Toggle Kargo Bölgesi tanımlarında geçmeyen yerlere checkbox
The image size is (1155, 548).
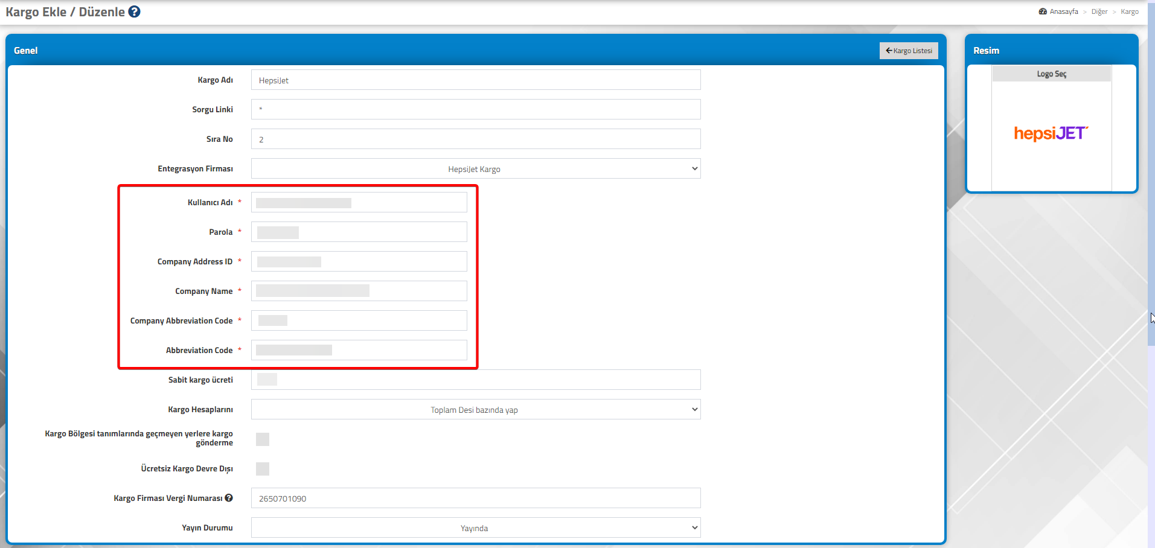pos(263,439)
